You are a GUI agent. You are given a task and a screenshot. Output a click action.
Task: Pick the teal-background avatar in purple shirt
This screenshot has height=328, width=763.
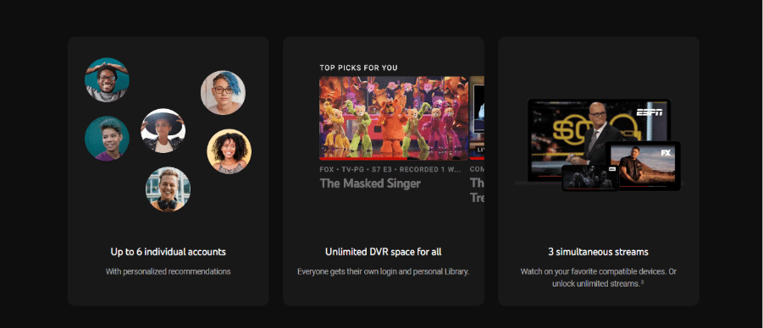[x=107, y=138]
